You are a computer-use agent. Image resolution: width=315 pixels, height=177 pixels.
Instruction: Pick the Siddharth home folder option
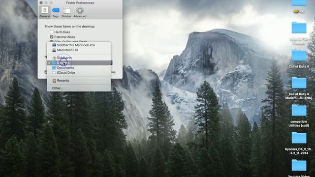click(79, 58)
